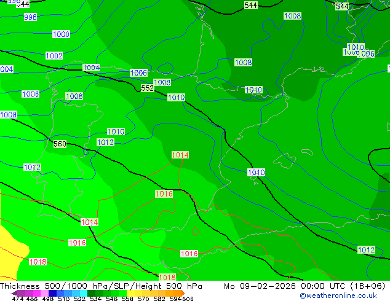Click the legend value 582
This screenshot has height=301, width=390.
point(159,299)
